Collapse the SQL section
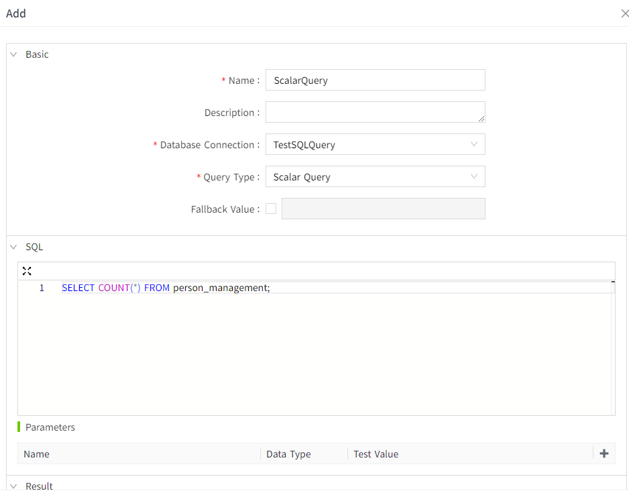 [13, 247]
